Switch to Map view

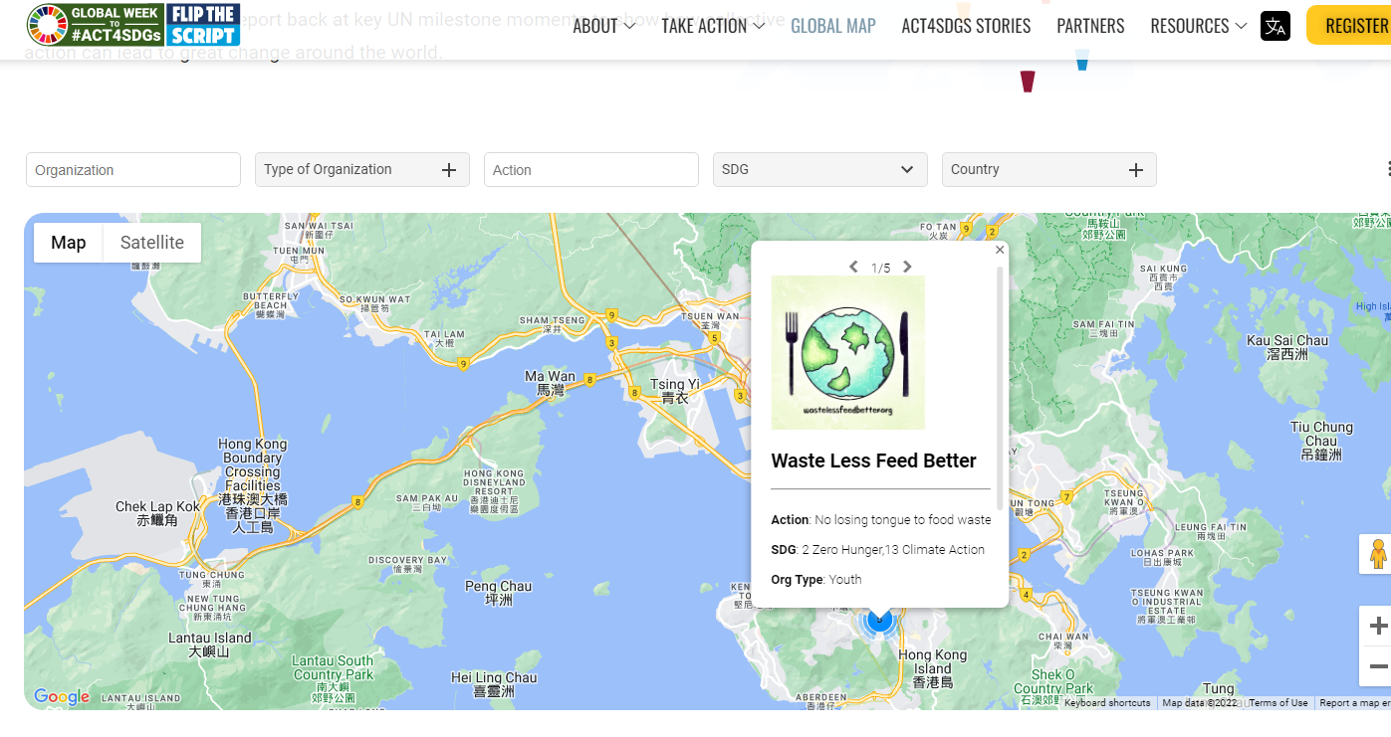(x=69, y=243)
